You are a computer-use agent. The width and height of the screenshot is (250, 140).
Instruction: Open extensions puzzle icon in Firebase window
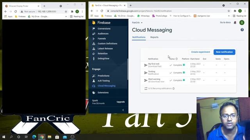tap(235, 11)
